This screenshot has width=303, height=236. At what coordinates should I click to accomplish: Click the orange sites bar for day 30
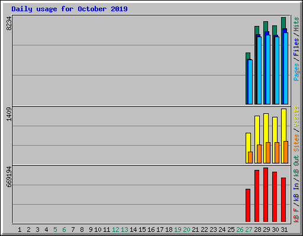tap(277, 153)
